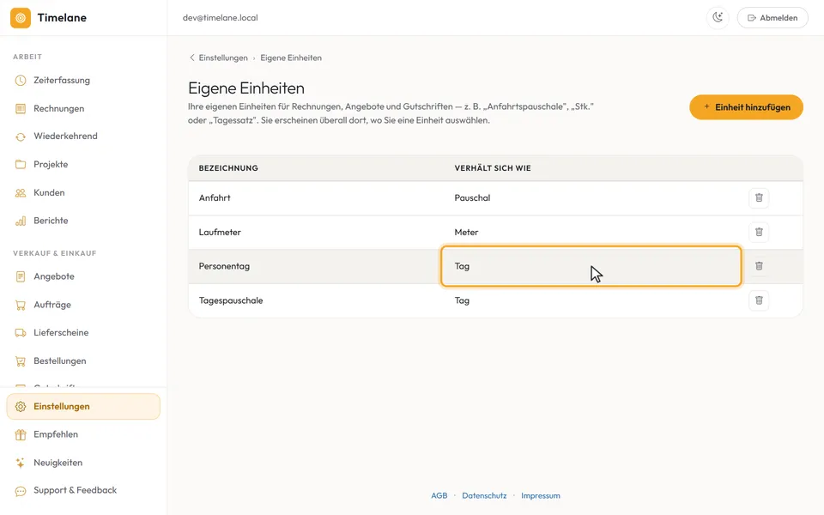Click the Eigene Einheiten breadcrumb text
This screenshot has width=824, height=515.
point(291,58)
